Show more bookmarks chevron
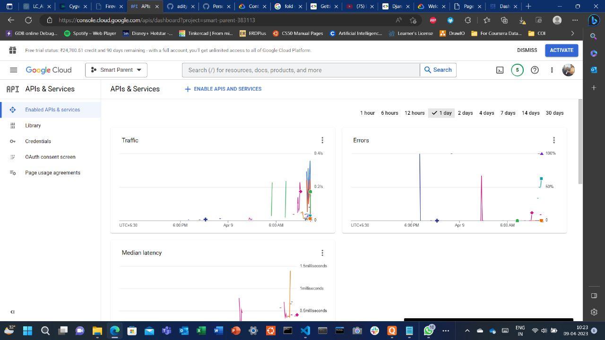 [x=572, y=33]
